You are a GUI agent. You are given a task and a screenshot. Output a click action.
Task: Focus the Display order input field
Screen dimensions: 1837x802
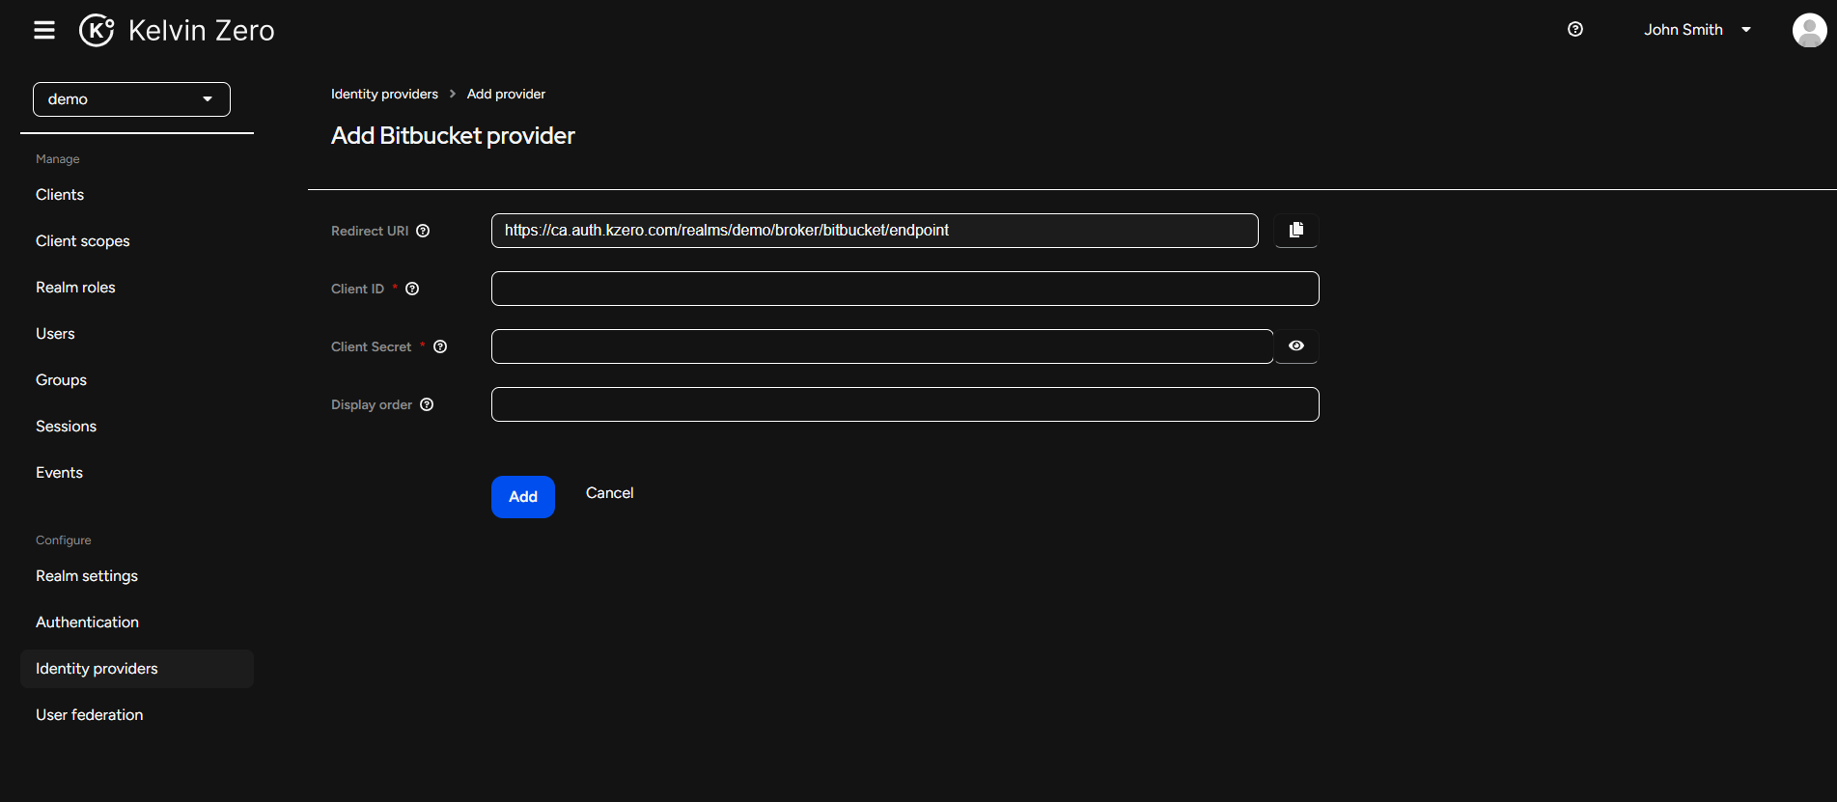(905, 404)
